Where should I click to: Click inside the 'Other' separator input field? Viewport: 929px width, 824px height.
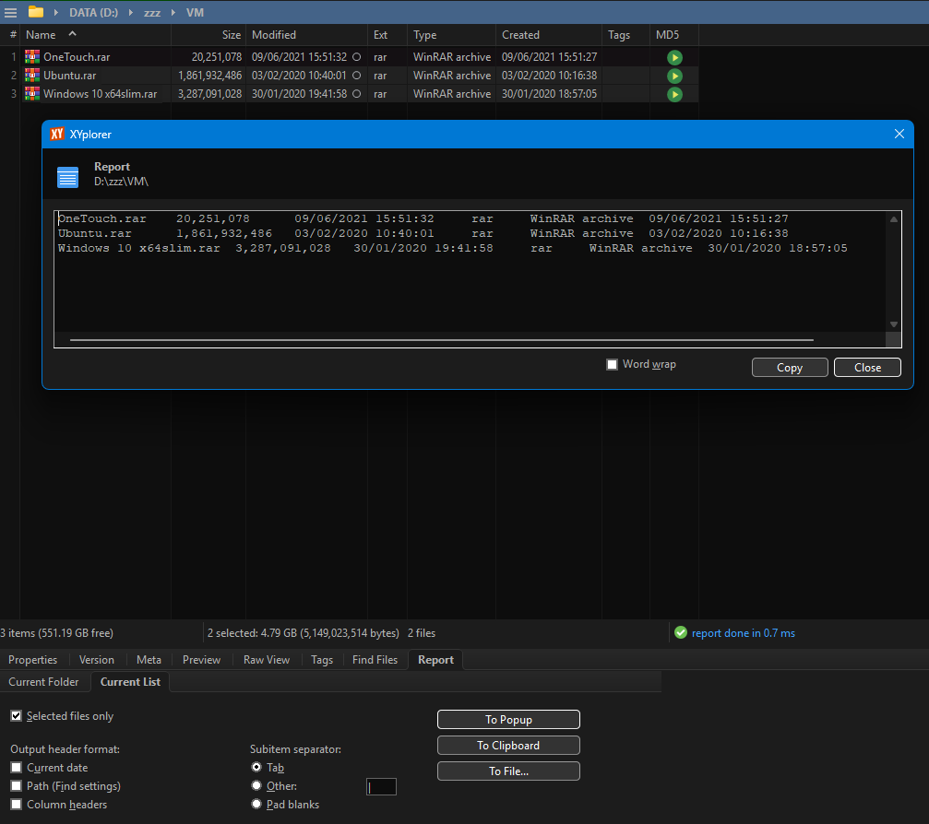(x=381, y=786)
